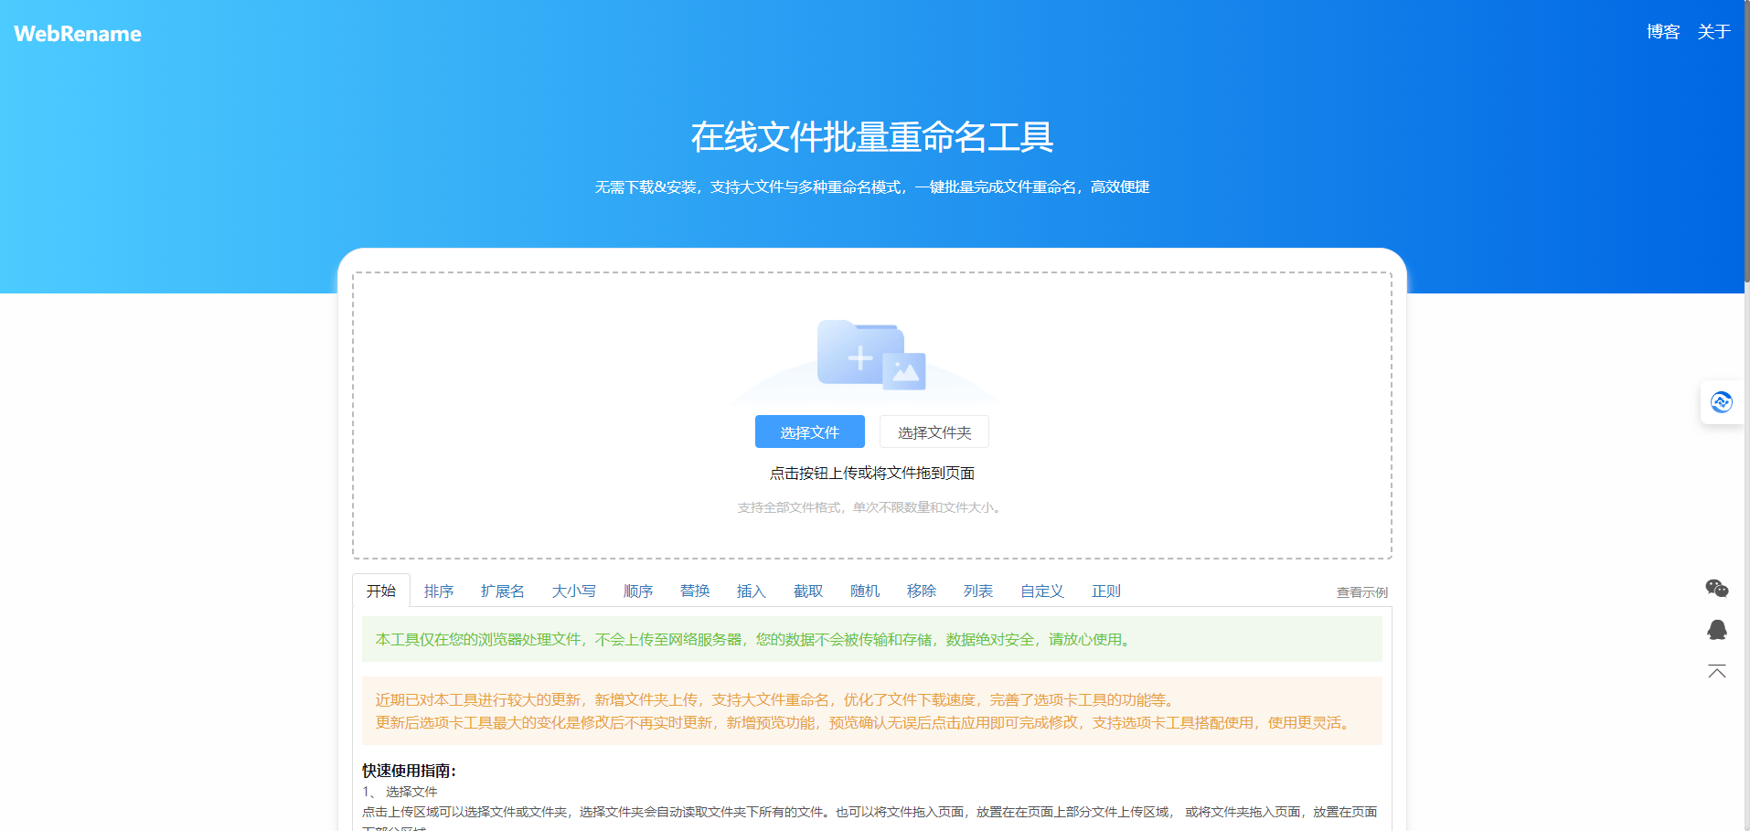The image size is (1750, 831).
Task: Open the 查看示例 link
Action: click(x=1361, y=591)
